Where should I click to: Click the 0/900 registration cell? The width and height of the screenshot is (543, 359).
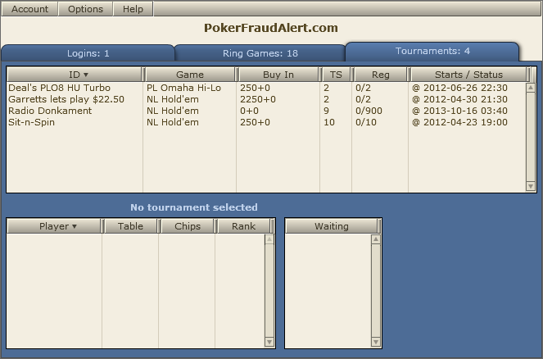pyautogui.click(x=369, y=111)
